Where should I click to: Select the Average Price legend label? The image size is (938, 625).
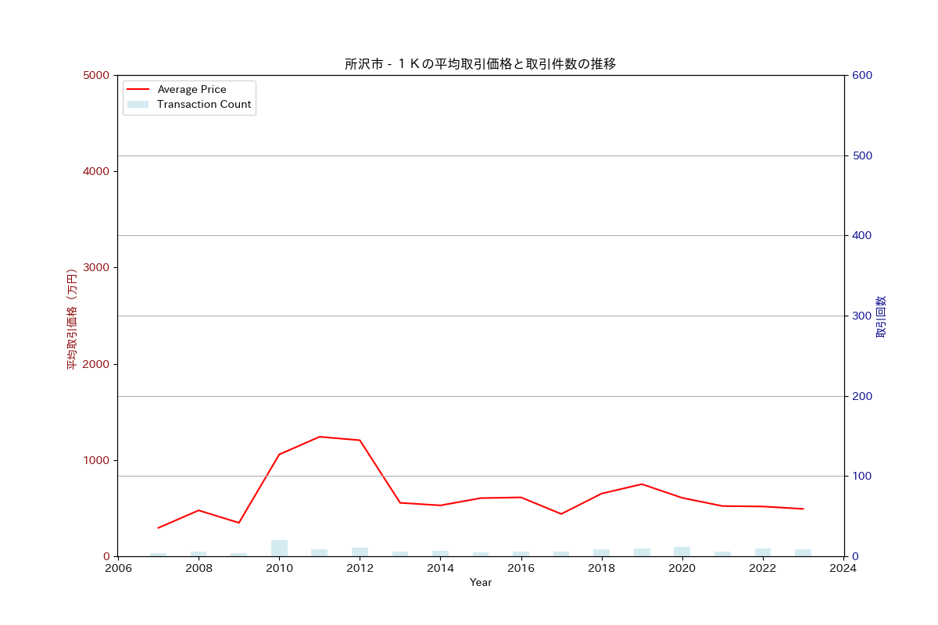tap(192, 90)
